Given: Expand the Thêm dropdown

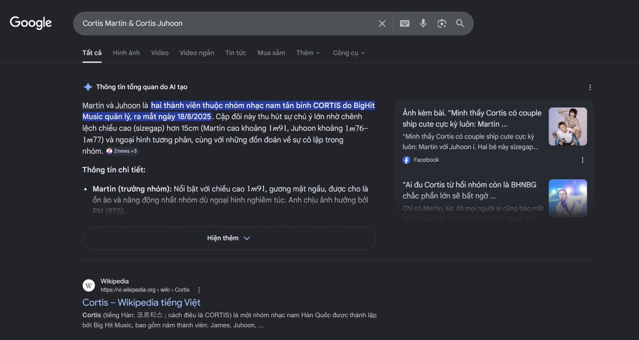Looking at the screenshot, I should click(x=308, y=53).
